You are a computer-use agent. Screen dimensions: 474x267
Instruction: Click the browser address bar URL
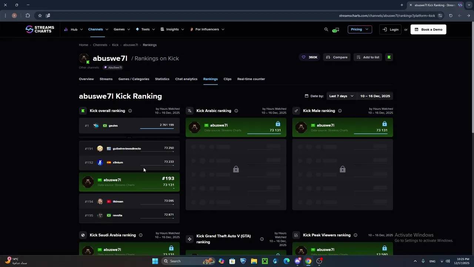pos(387,16)
